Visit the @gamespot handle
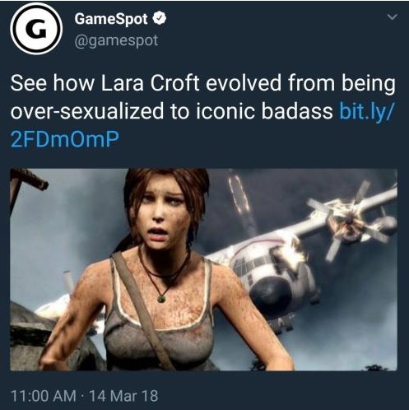The image size is (409, 410). (x=116, y=40)
